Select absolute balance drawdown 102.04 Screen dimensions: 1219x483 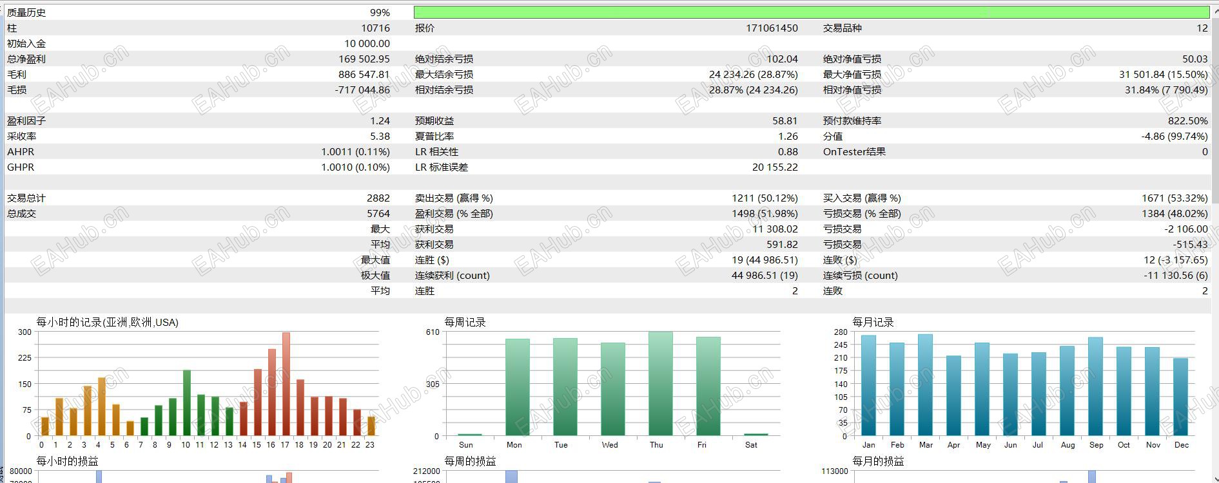[x=782, y=59]
